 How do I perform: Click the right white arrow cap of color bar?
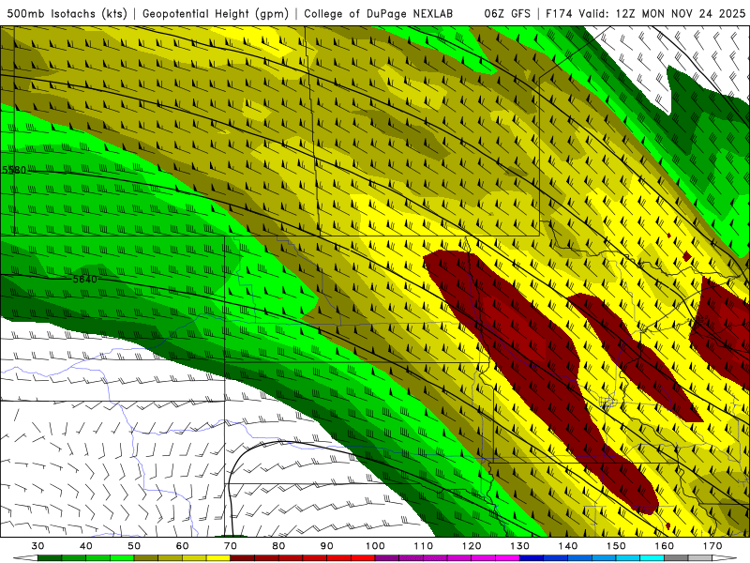[724, 558]
